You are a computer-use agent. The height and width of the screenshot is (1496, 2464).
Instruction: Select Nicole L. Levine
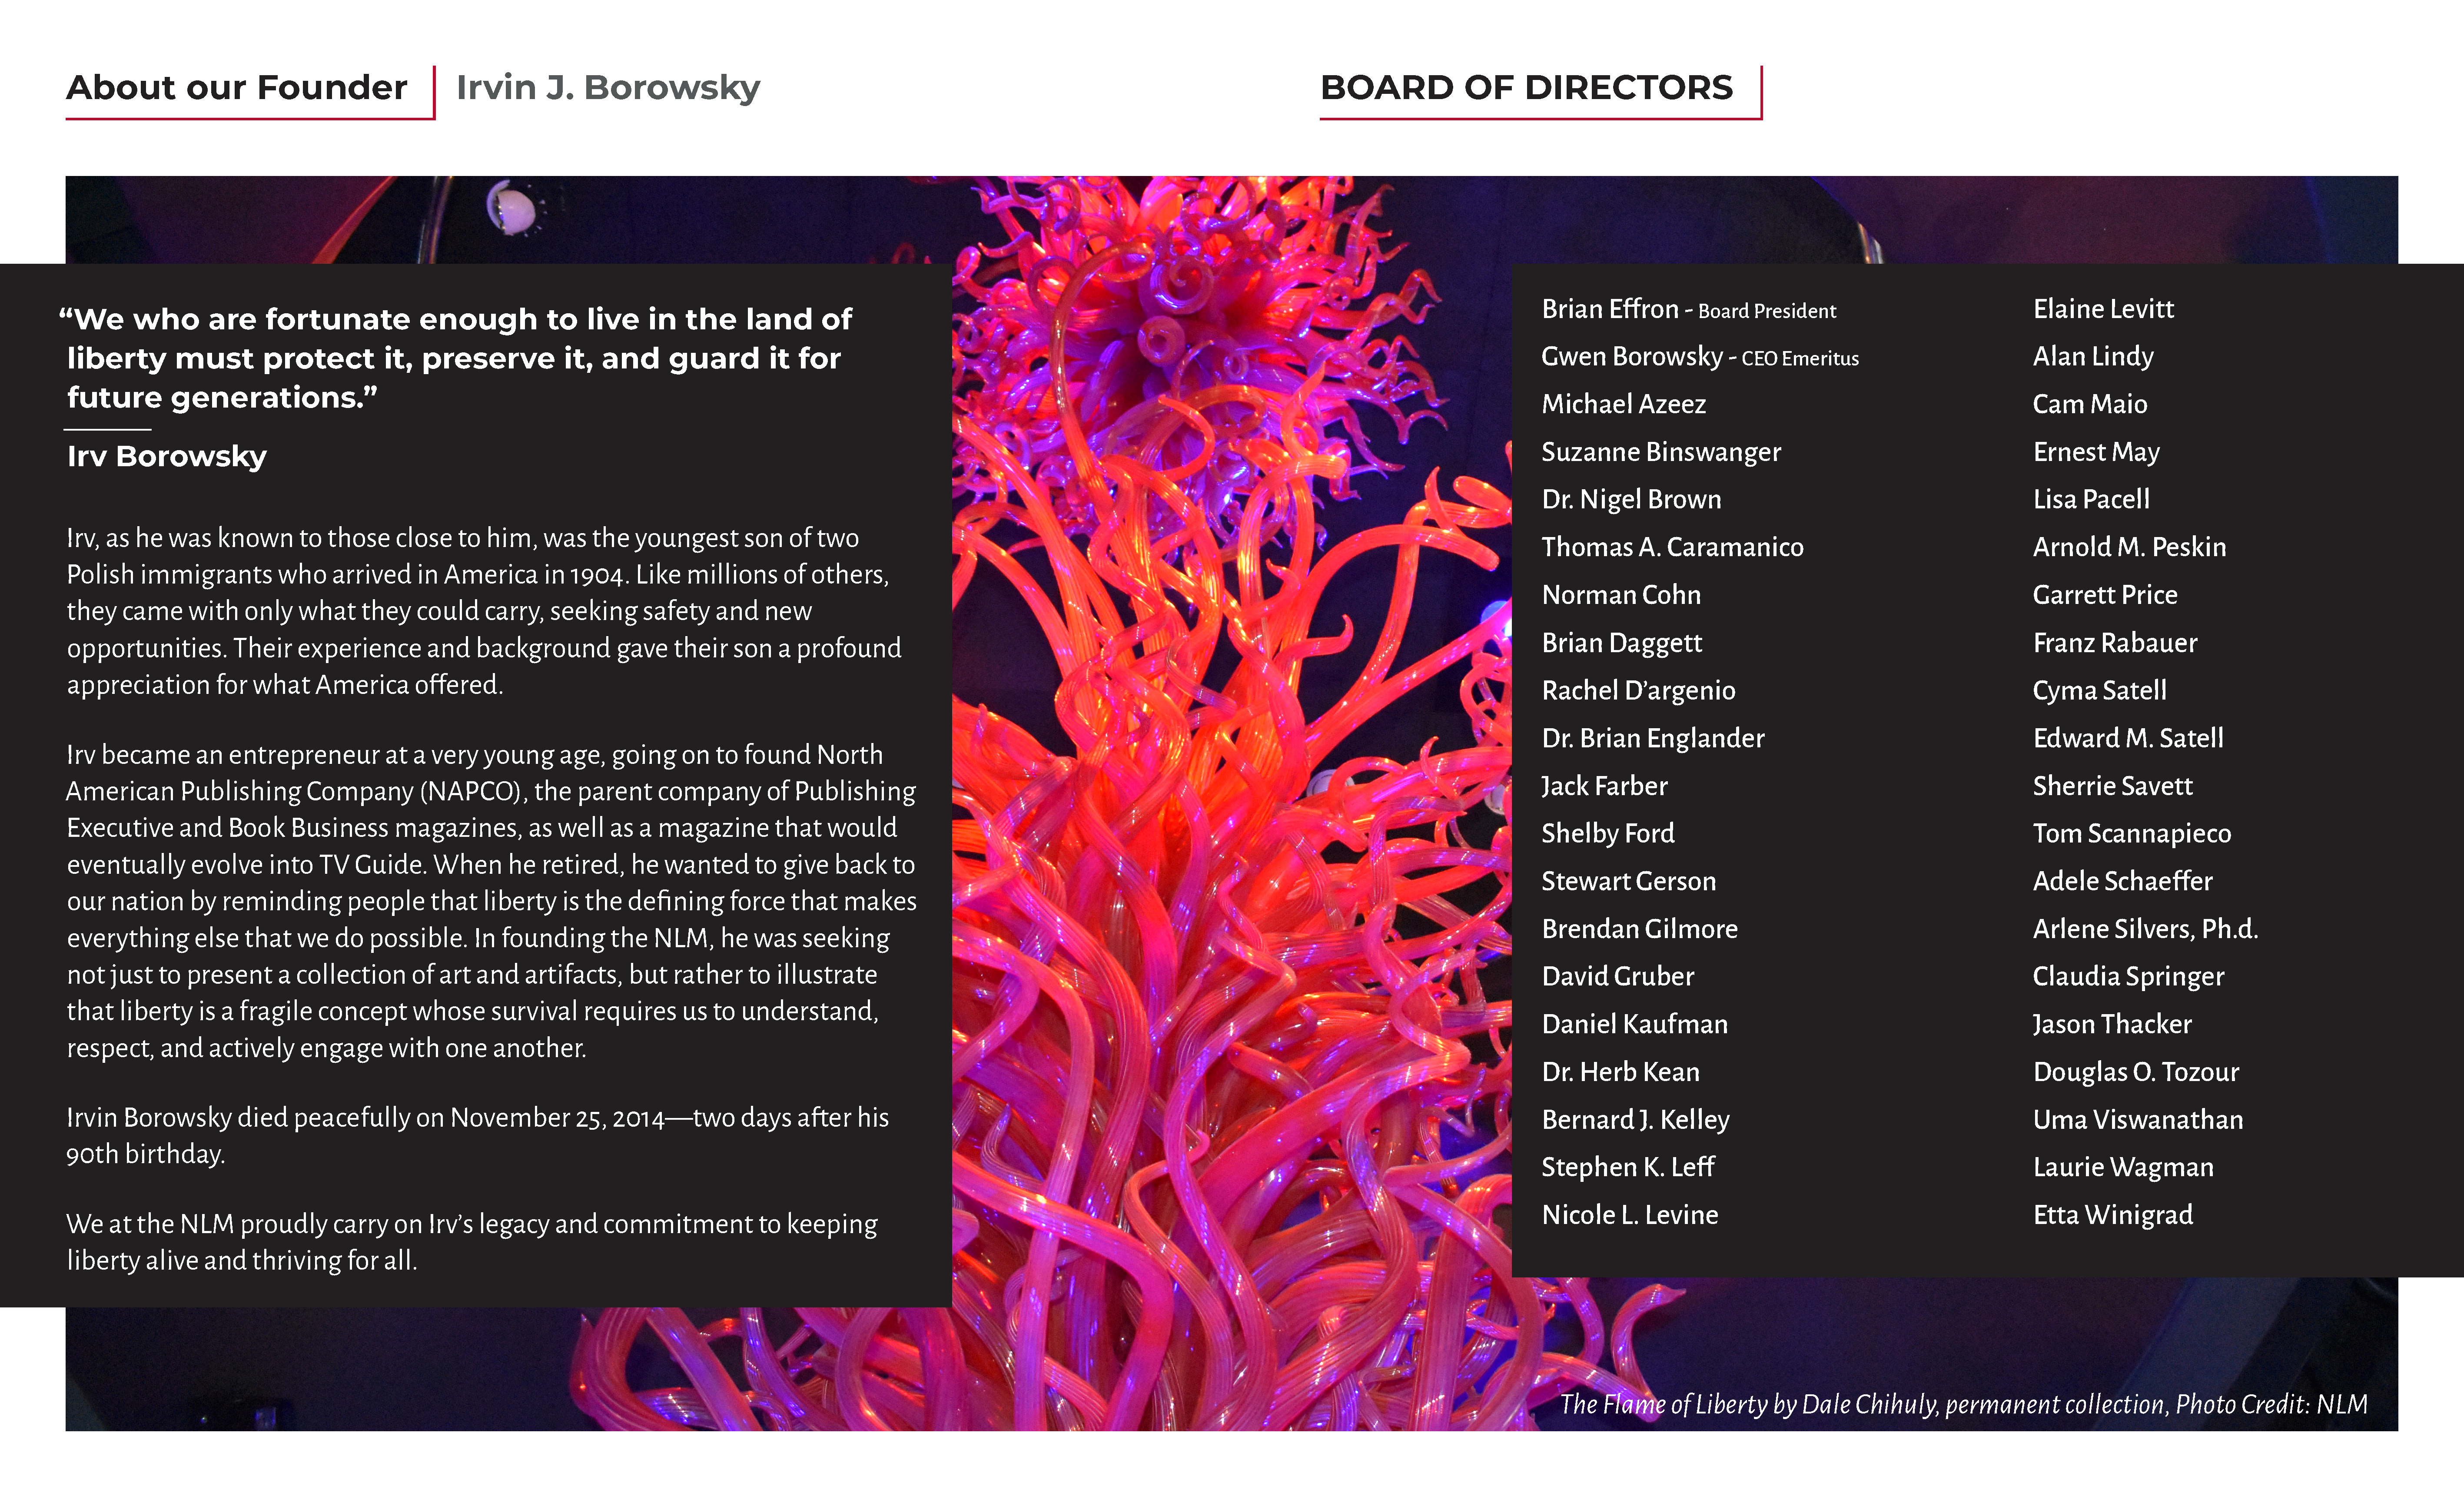point(1629,1215)
